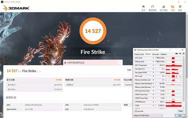Click the GPU only Power Draw 5.4 W value

coord(160,91)
